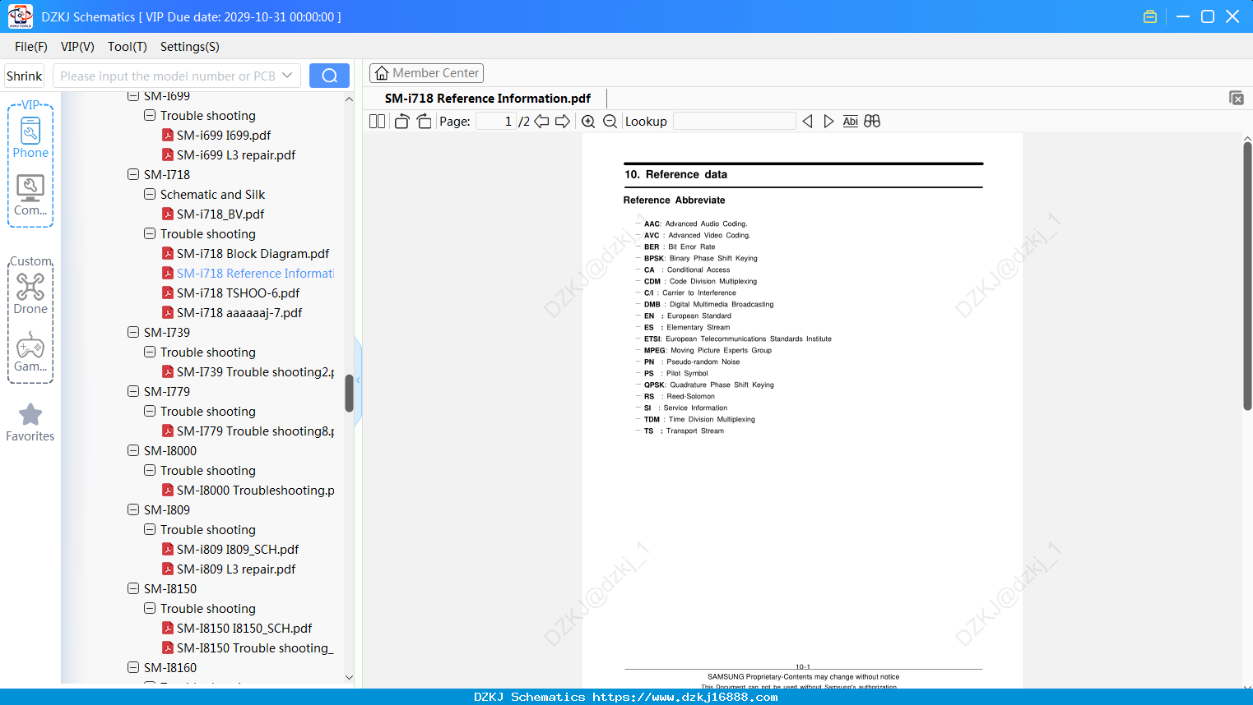Viewport: 1253px width, 705px height.
Task: Open the Tool(T) menu
Action: click(x=128, y=47)
